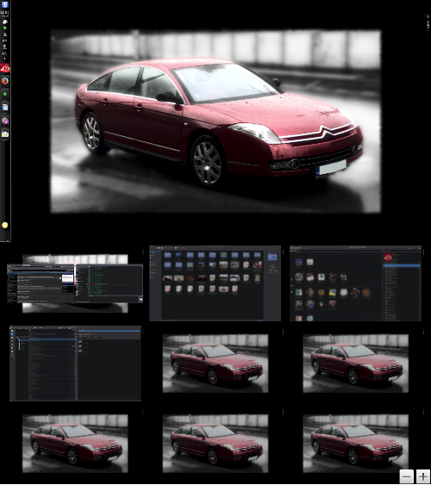431x485 pixels.
Task: Open the weather tray icon
Action: tap(4, 22)
